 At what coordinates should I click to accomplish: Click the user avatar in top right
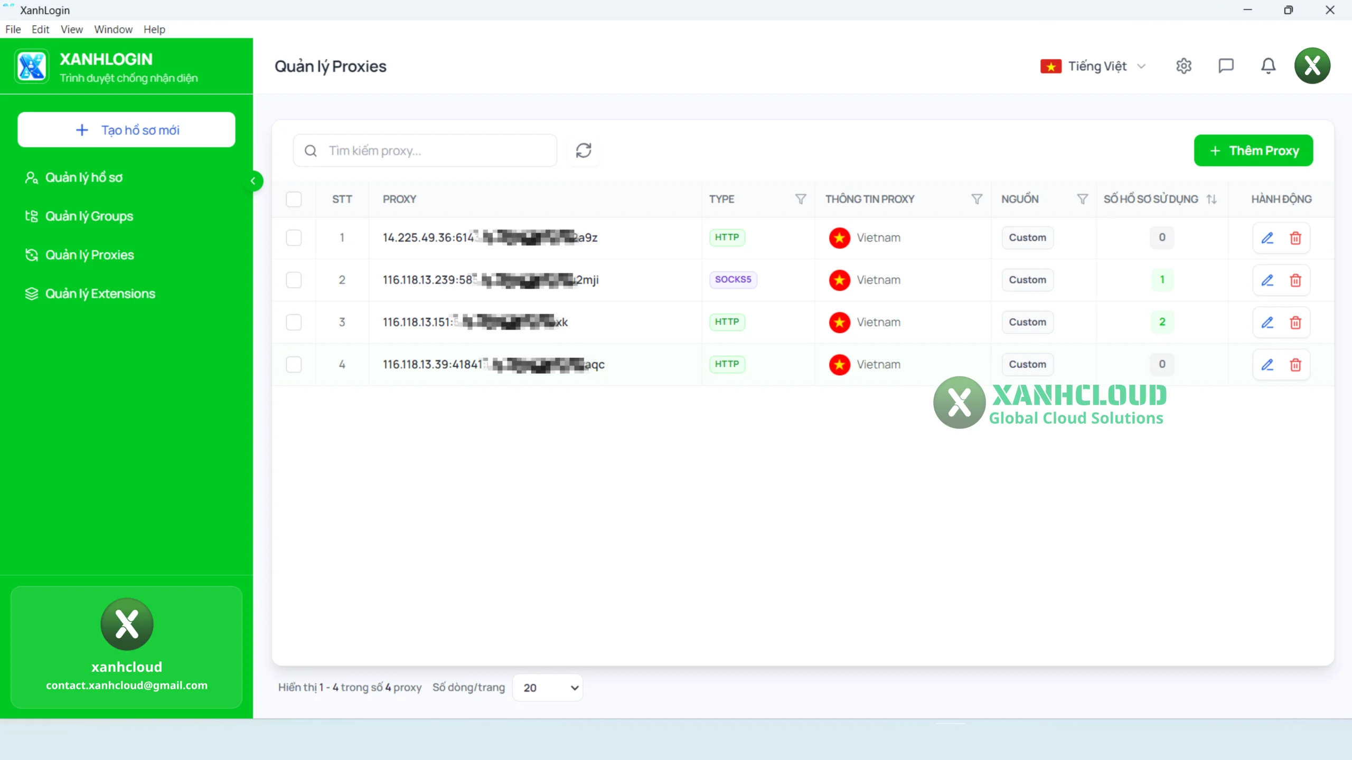tap(1312, 66)
